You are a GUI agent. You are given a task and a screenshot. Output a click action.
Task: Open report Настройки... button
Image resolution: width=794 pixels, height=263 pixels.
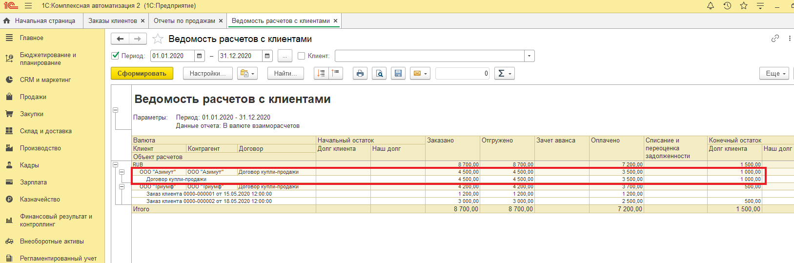click(207, 74)
